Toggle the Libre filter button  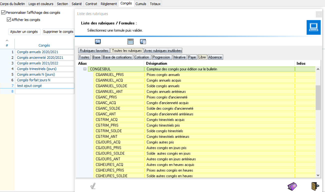pos(202,57)
